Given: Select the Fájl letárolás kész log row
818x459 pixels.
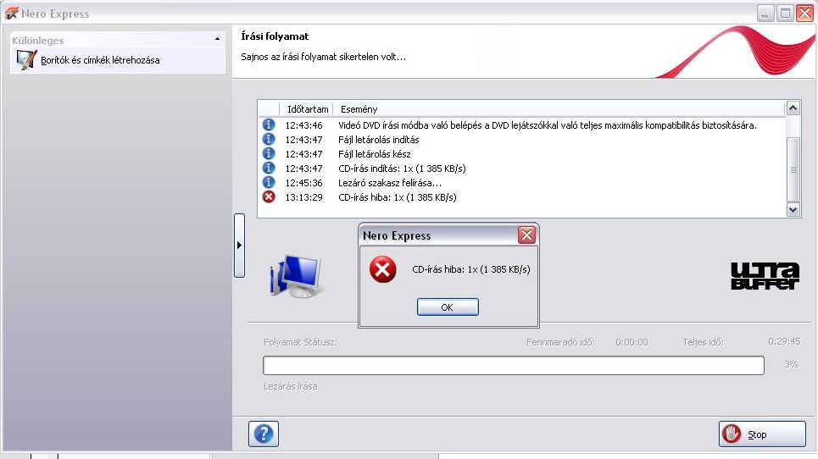Looking at the screenshot, I should point(521,154).
